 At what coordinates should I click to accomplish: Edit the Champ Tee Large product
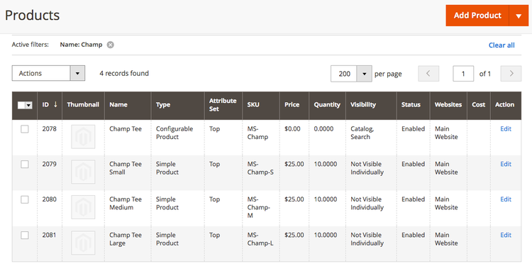pos(506,235)
